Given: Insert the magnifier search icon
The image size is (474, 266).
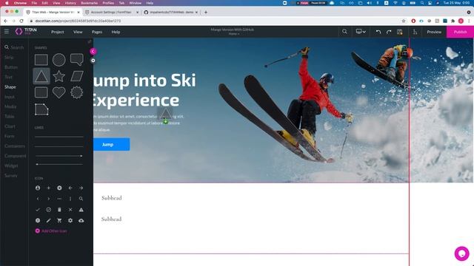Looking at the screenshot, I should pos(81,199).
